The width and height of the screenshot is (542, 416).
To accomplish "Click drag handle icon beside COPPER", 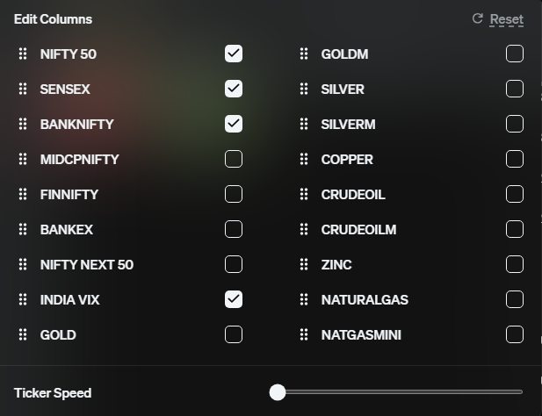I will click(304, 160).
